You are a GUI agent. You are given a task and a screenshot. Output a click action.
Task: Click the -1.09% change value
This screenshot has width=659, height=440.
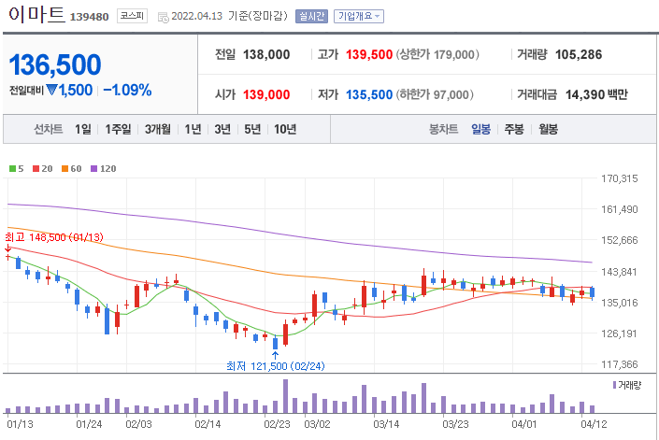(x=127, y=90)
